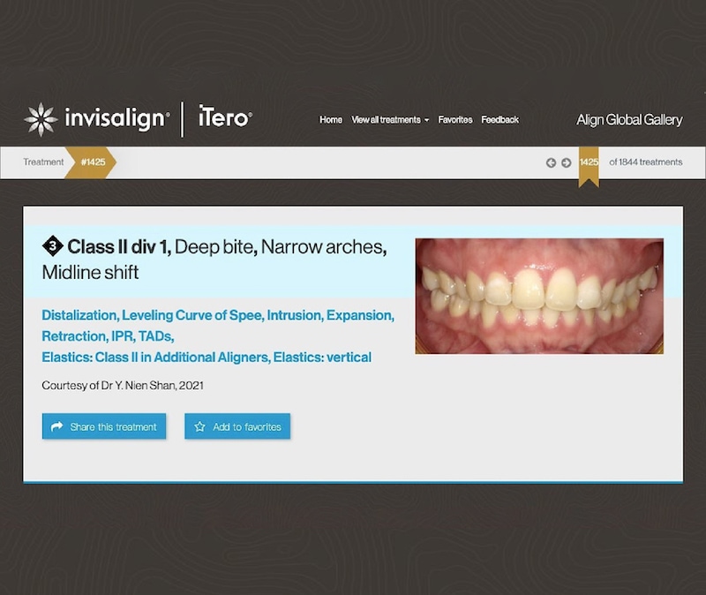This screenshot has width=706, height=595.
Task: Go to next treatment with right arrow
Action: point(566,162)
